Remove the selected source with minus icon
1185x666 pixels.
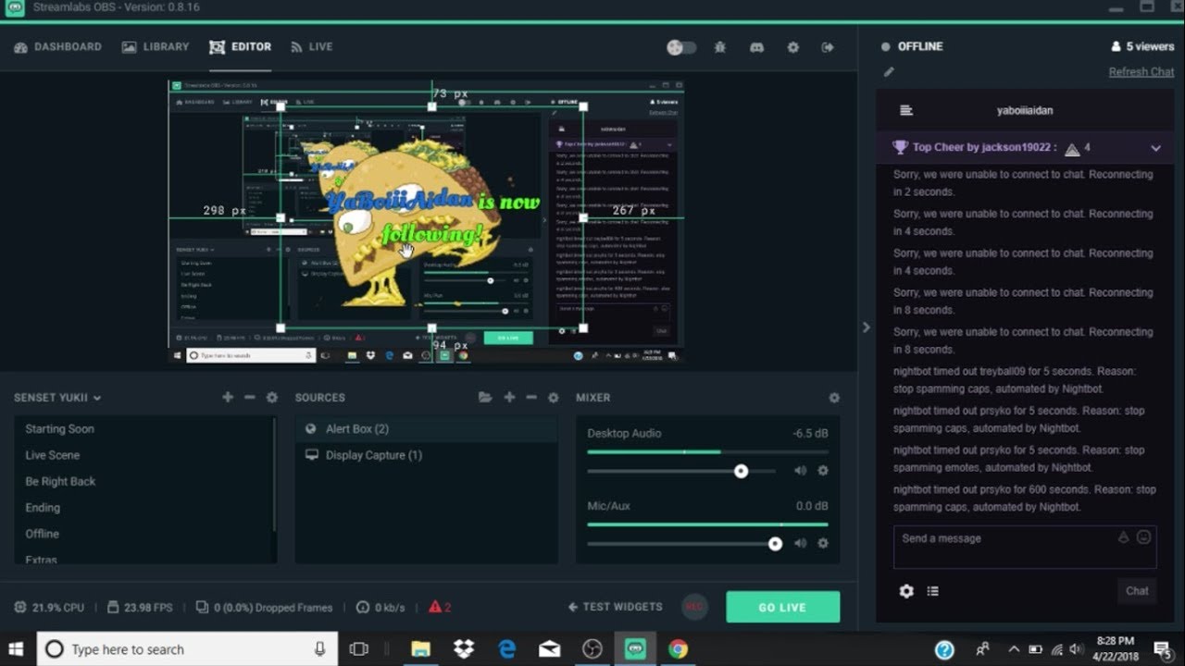tap(531, 397)
